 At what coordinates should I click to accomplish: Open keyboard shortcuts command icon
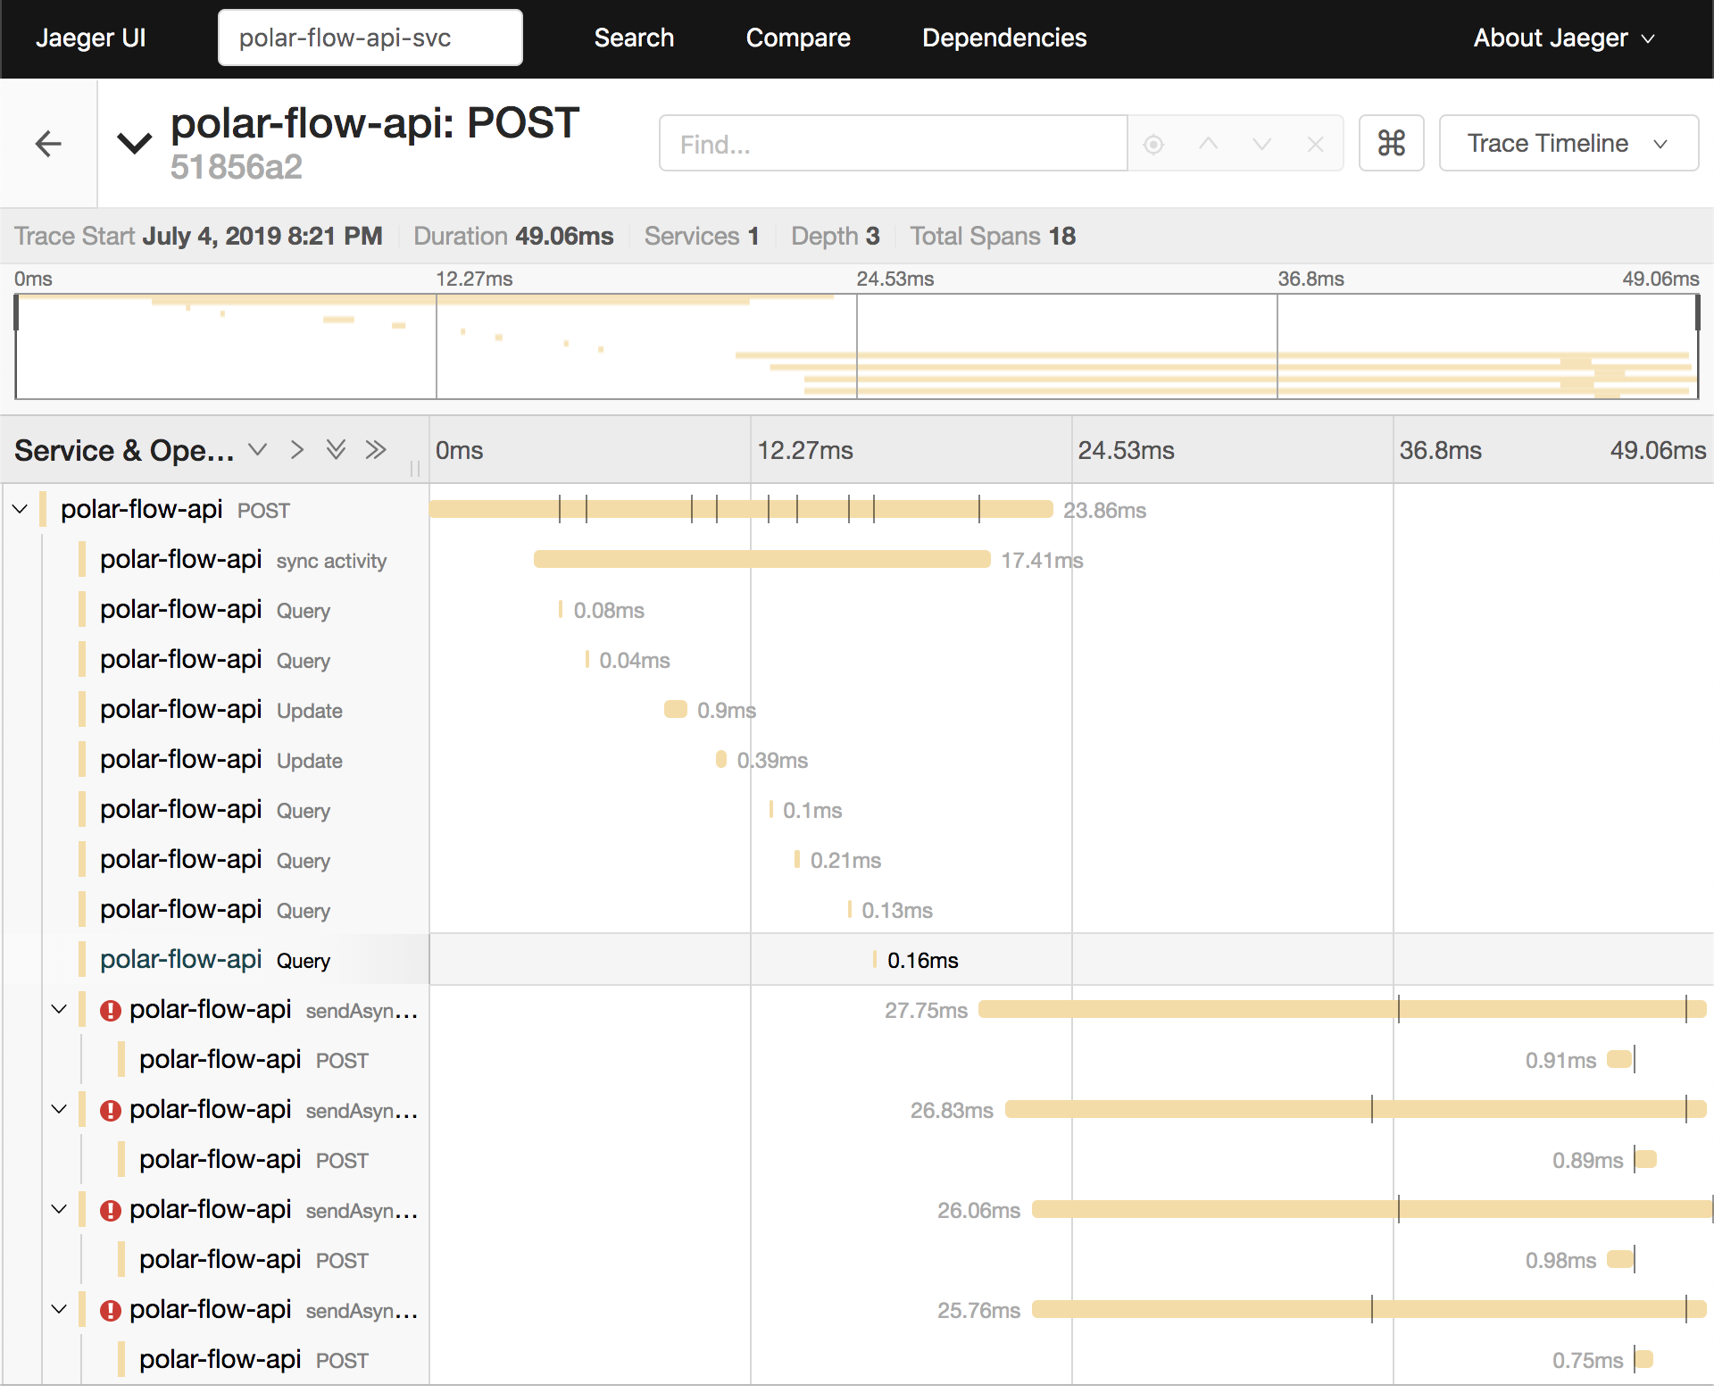click(x=1391, y=144)
